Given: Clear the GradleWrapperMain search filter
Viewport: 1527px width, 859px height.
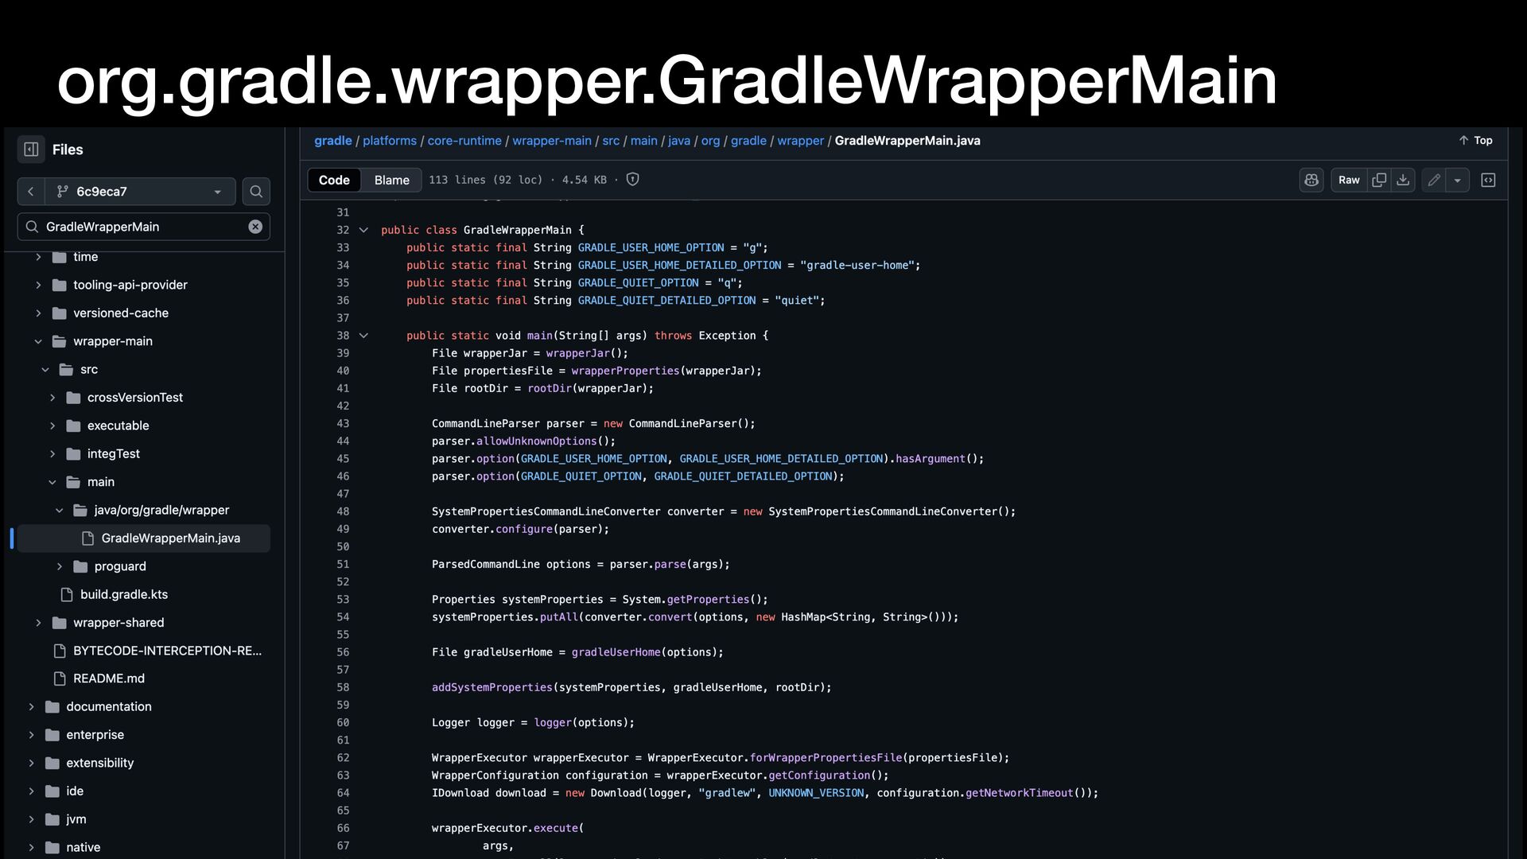Looking at the screenshot, I should tap(255, 227).
